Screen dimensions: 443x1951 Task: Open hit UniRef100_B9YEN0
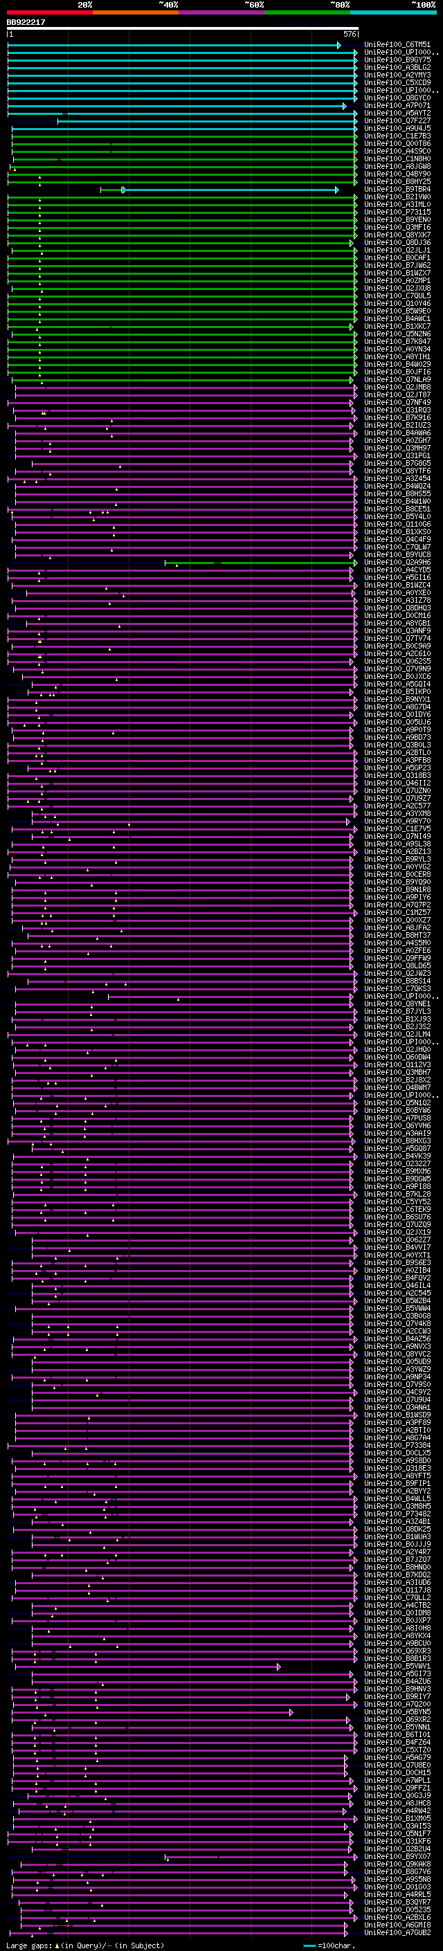tap(397, 219)
